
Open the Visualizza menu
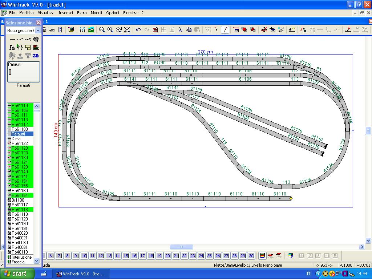(46, 13)
